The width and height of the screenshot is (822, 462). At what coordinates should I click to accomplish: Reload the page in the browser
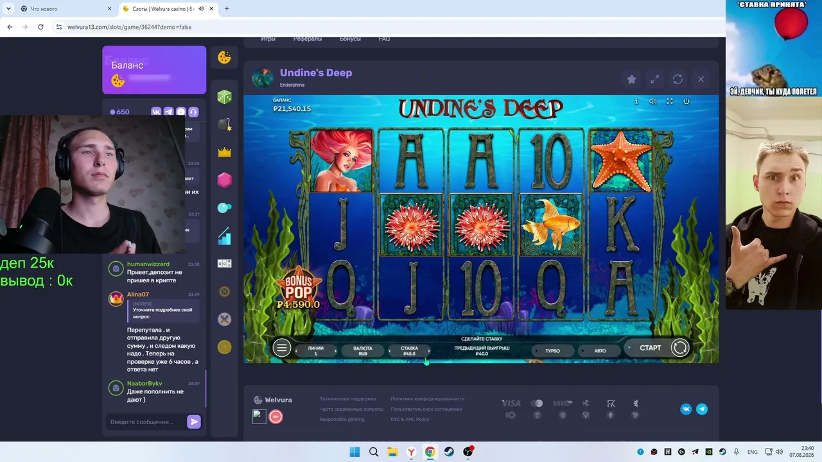(x=40, y=27)
